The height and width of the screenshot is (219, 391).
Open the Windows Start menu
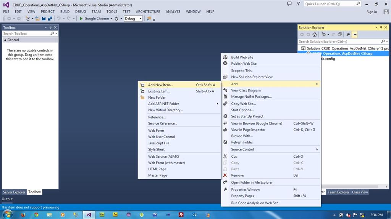point(7,214)
